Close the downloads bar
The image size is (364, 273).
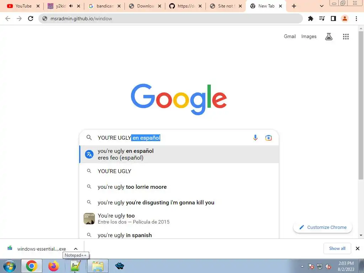(x=358, y=248)
